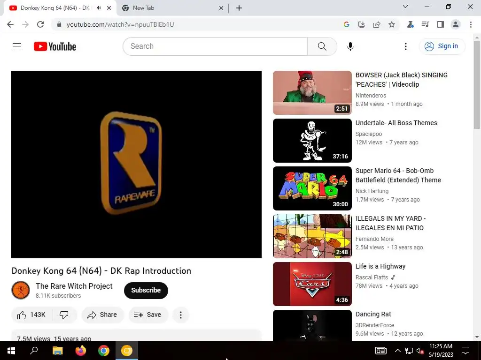Open YouTube settings three-dot menu in header
Viewport: 481px width, 360px height.
pyautogui.click(x=405, y=46)
